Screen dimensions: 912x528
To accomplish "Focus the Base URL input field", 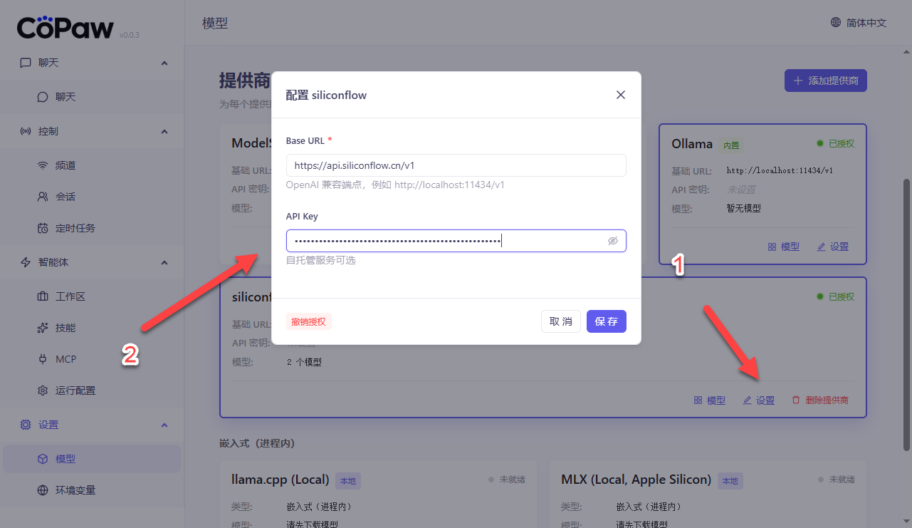I will point(456,165).
